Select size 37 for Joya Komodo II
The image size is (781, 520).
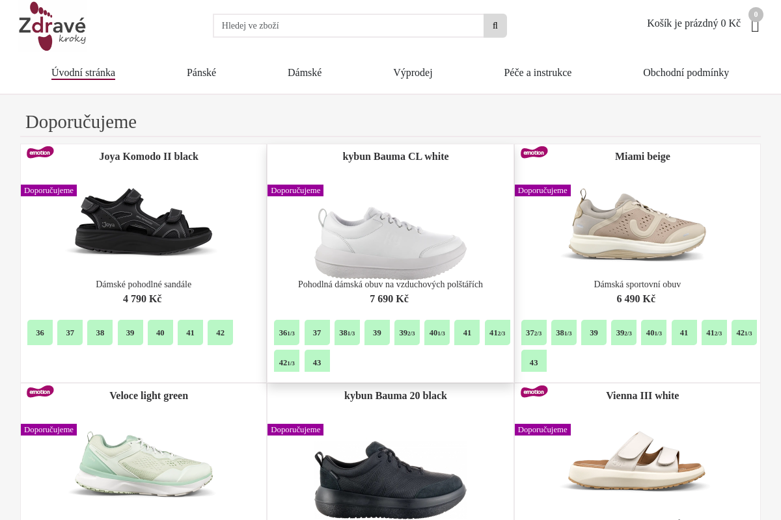tap(70, 332)
